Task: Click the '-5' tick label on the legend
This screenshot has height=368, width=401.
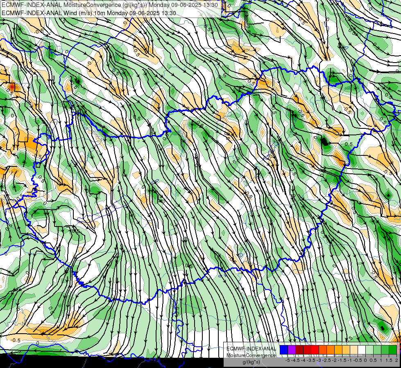Action: [288, 360]
